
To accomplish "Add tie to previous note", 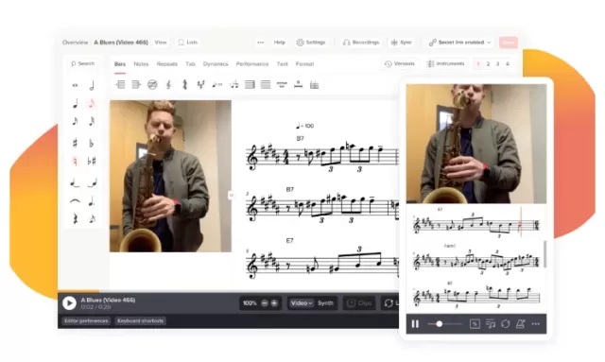I will pyautogui.click(x=75, y=183).
